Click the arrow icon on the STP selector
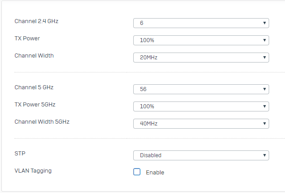Viewport: 285px width, 193px height. 264,155
